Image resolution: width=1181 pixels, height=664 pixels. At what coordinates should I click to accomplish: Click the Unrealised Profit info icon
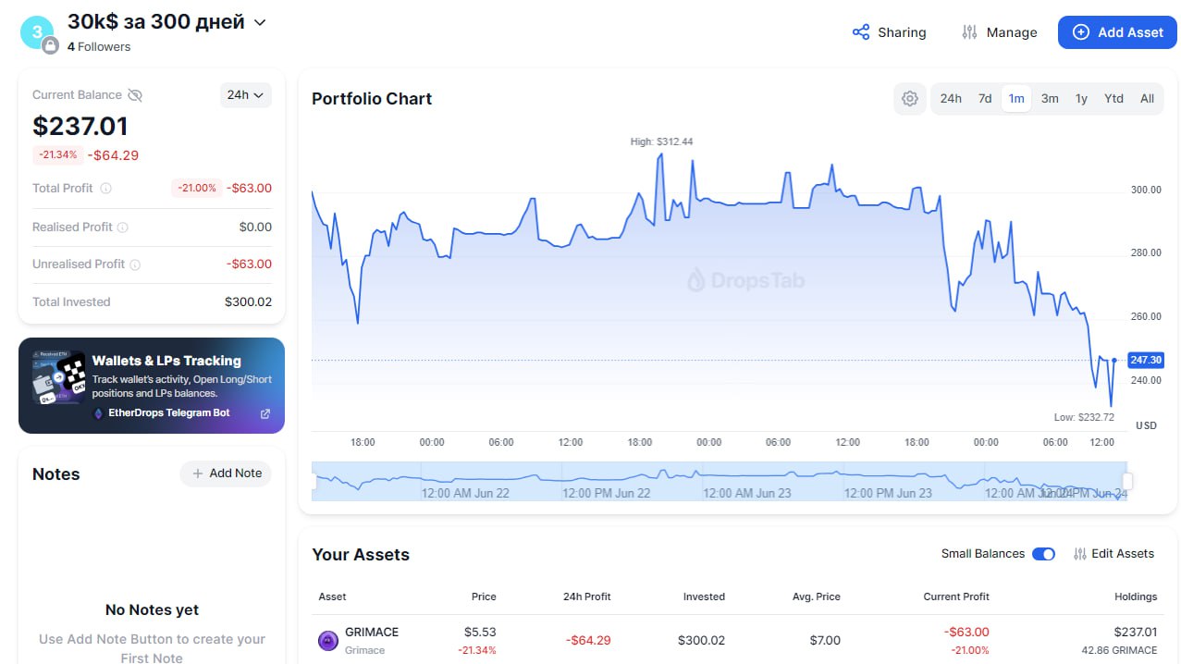[135, 264]
